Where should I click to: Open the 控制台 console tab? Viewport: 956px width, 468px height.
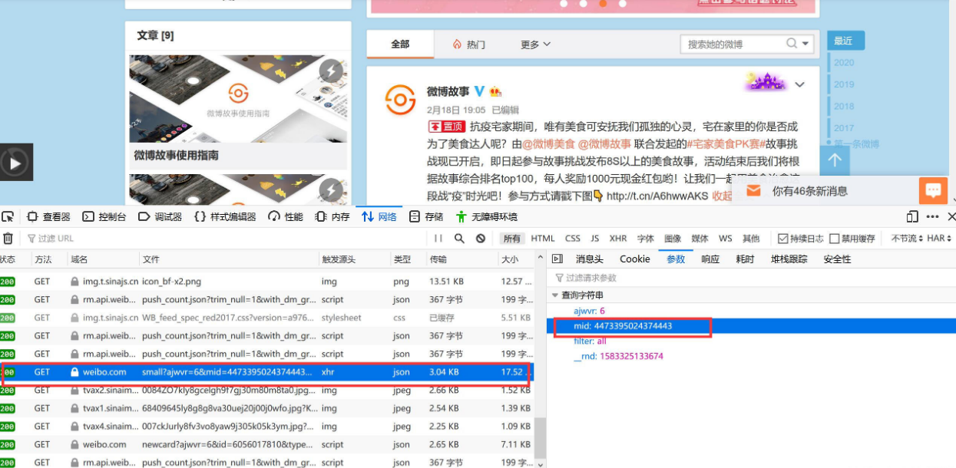(x=104, y=216)
